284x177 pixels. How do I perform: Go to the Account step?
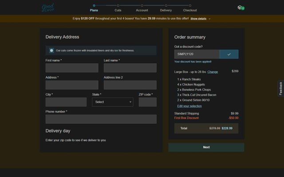[x=142, y=8]
